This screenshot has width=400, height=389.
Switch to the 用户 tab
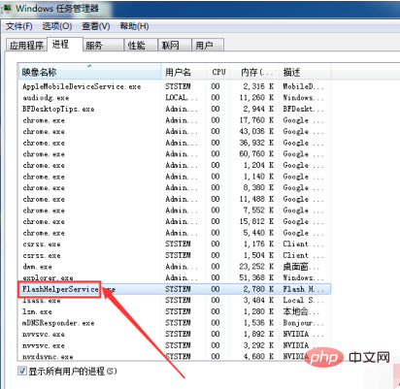pyautogui.click(x=208, y=46)
